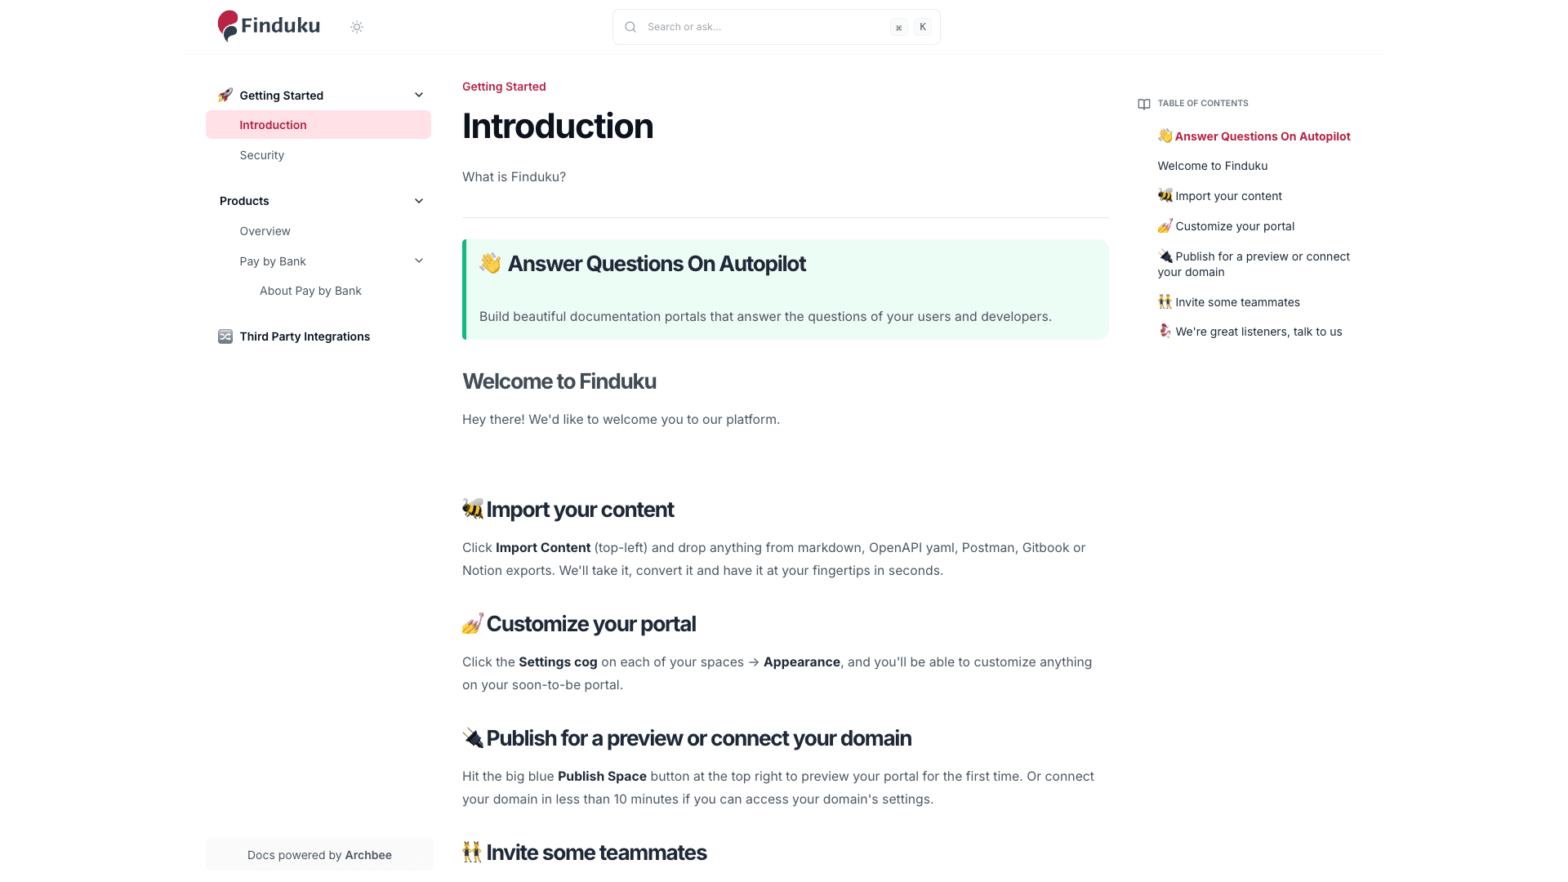Click the Third Party Integrations icon
Viewport: 1568px width, 882px height.
[x=225, y=336]
